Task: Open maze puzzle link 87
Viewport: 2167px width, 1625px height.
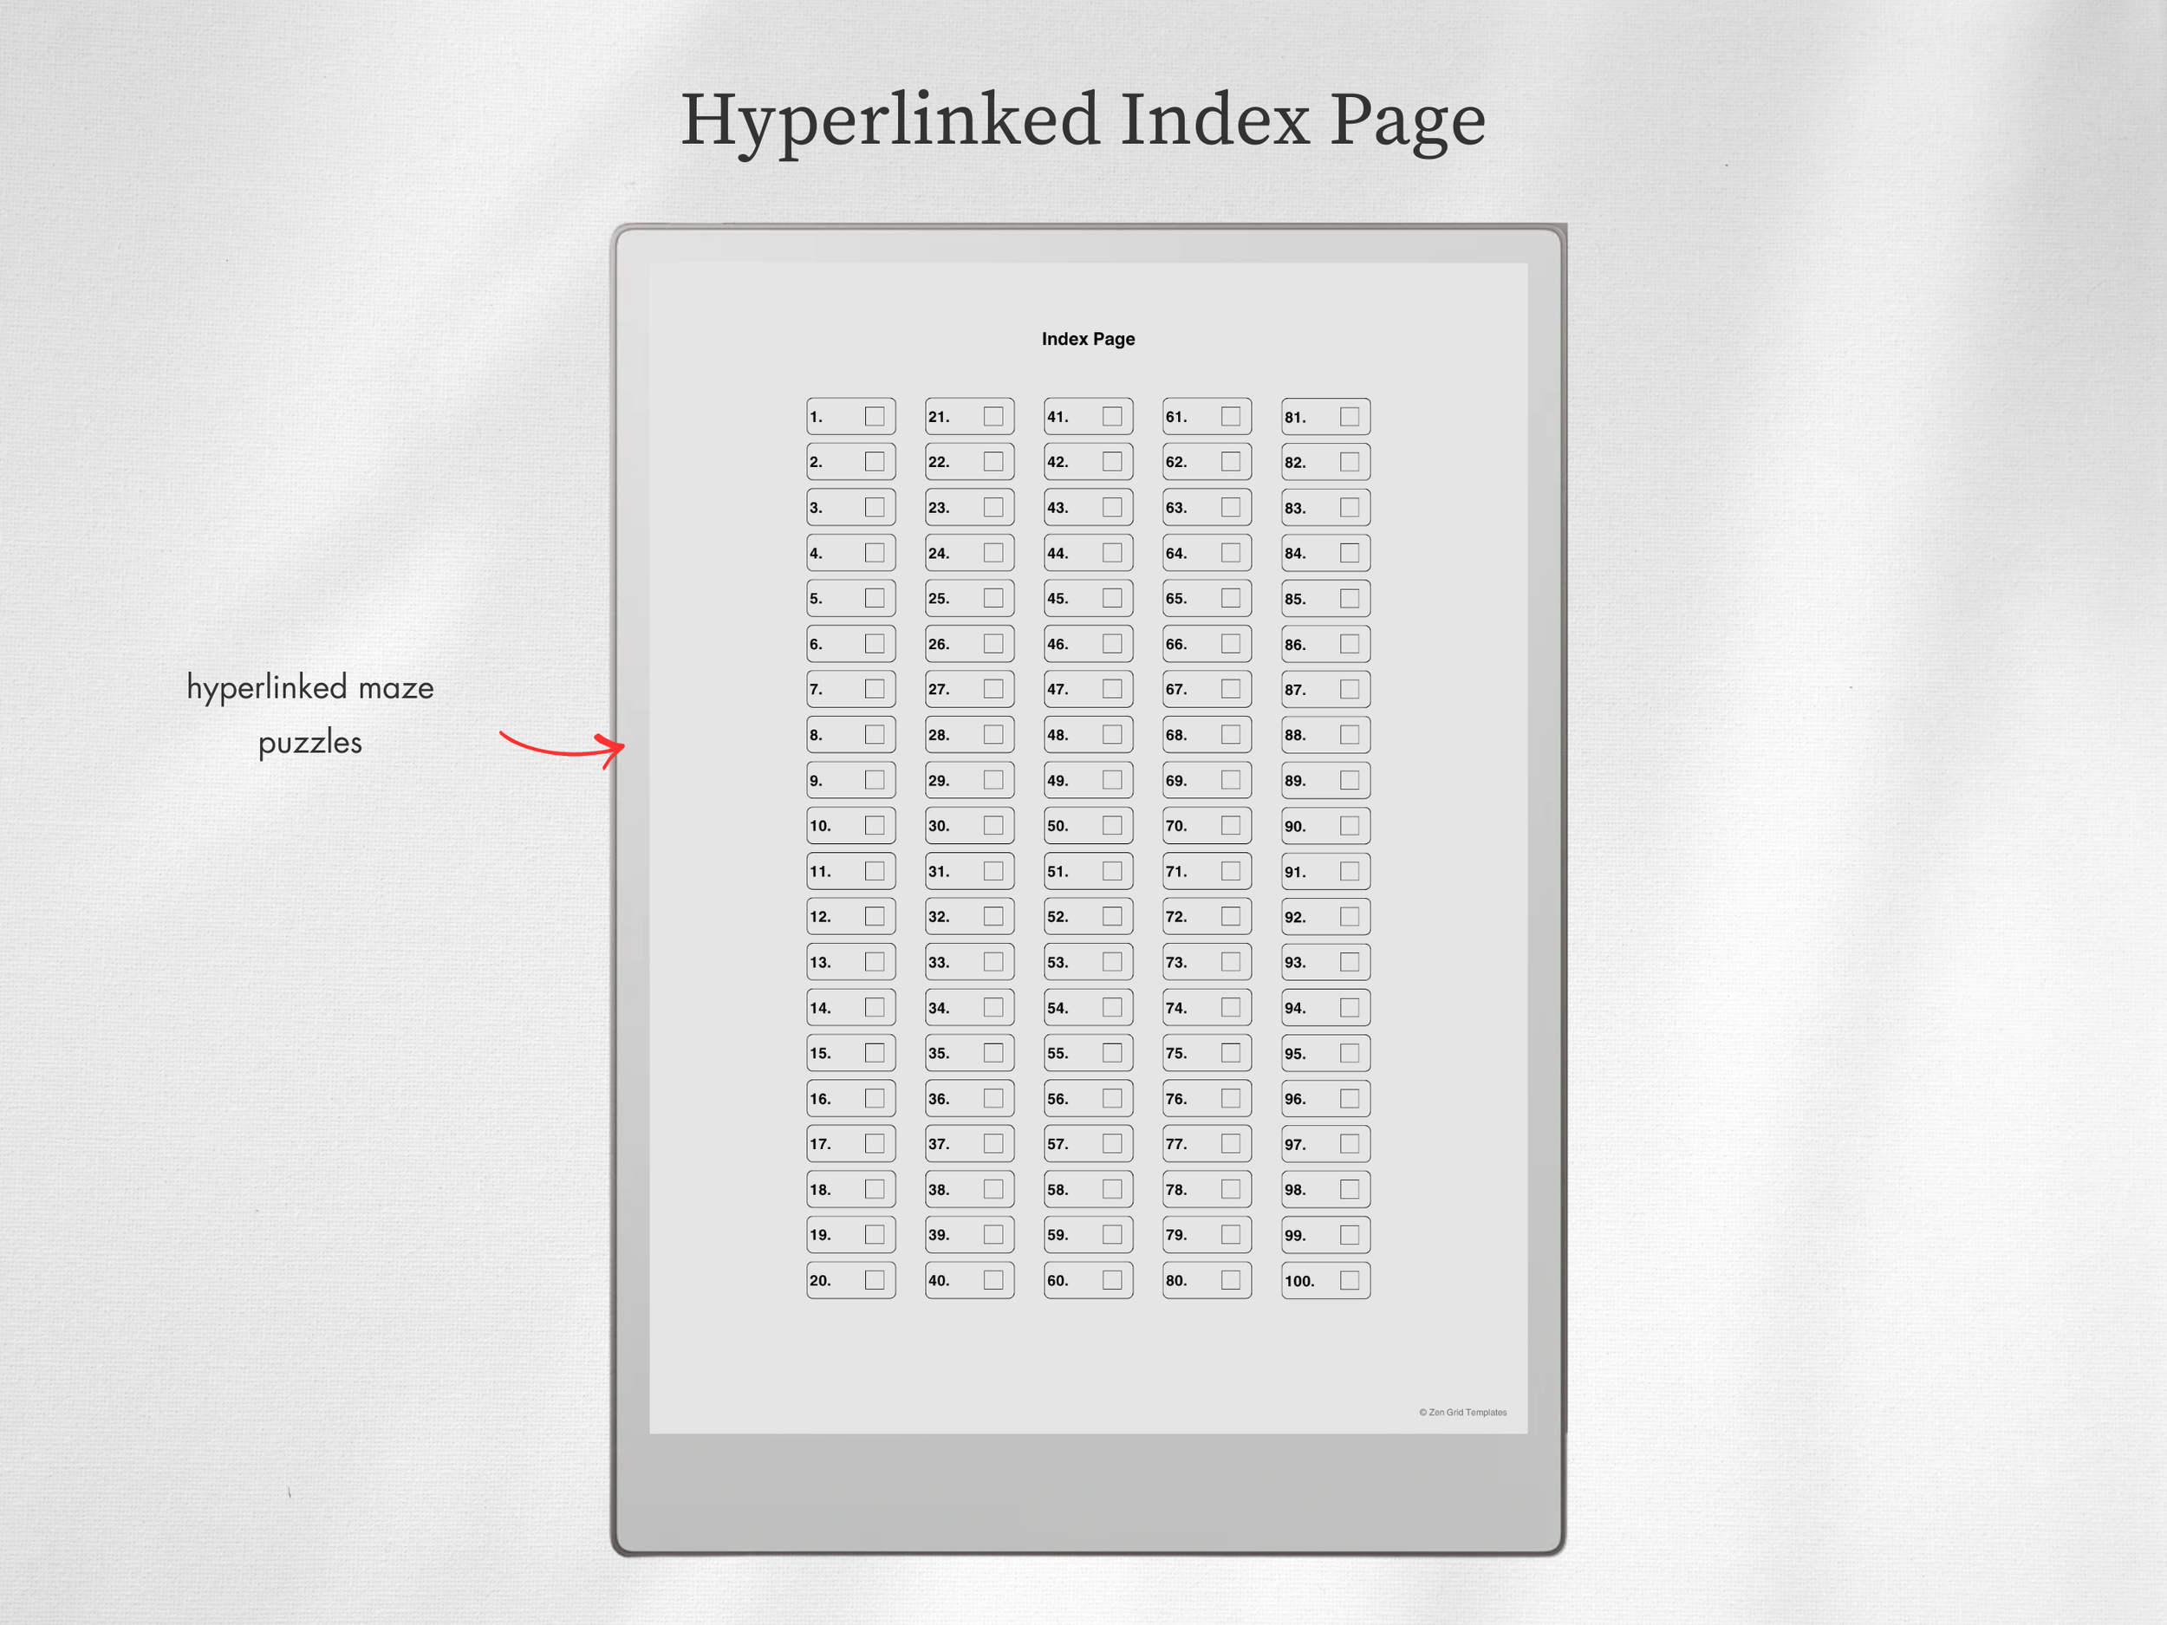Action: click(1325, 689)
